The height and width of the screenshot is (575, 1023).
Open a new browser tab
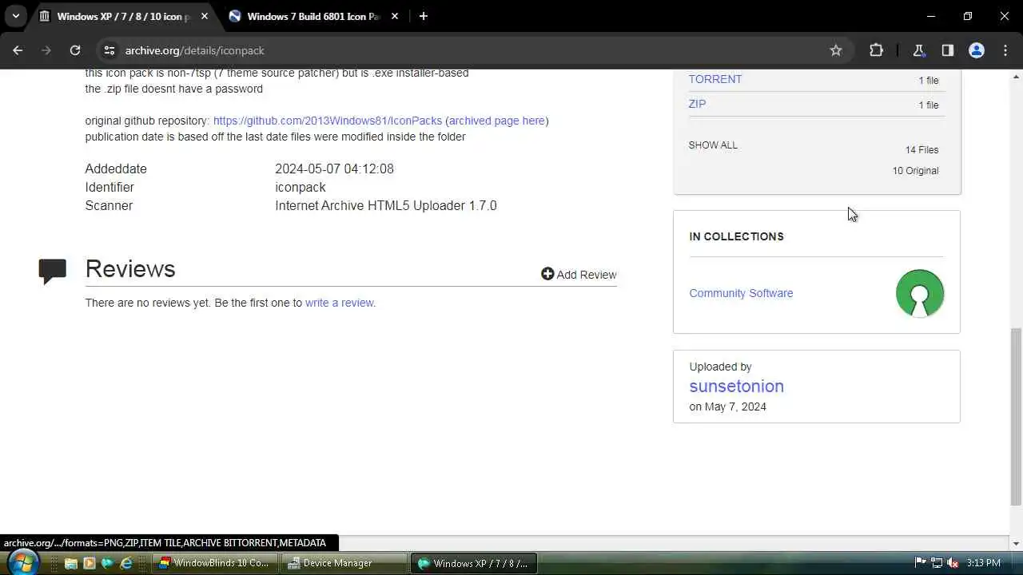(424, 16)
